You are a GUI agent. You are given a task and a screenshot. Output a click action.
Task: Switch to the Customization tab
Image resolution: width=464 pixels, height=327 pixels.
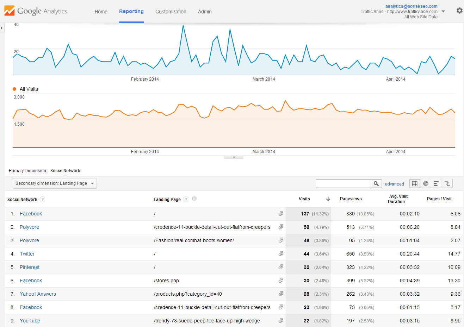[171, 12]
